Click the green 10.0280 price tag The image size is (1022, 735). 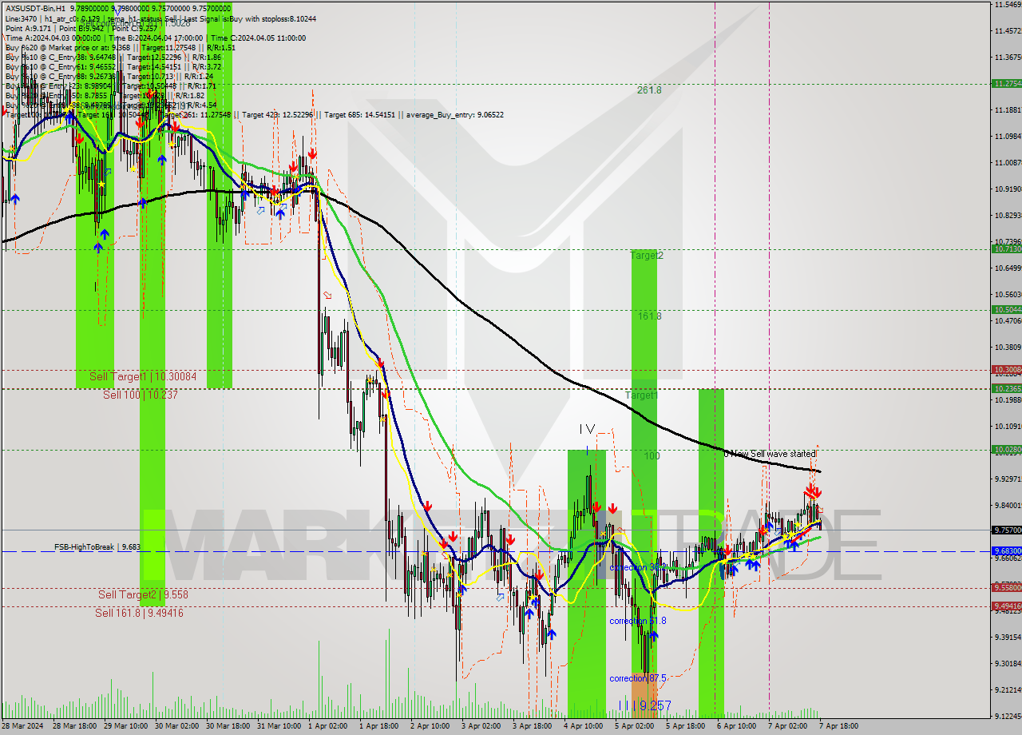(x=1006, y=450)
